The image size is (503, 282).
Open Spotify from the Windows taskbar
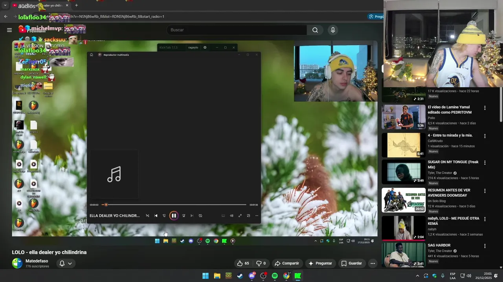point(275,276)
